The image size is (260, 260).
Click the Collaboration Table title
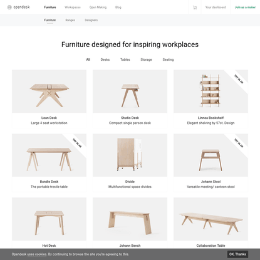(x=211, y=246)
